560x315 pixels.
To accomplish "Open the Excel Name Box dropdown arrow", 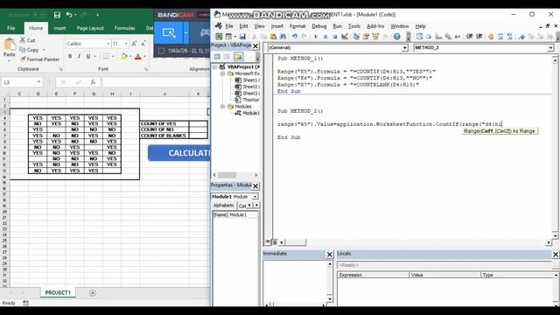I will 38,82.
